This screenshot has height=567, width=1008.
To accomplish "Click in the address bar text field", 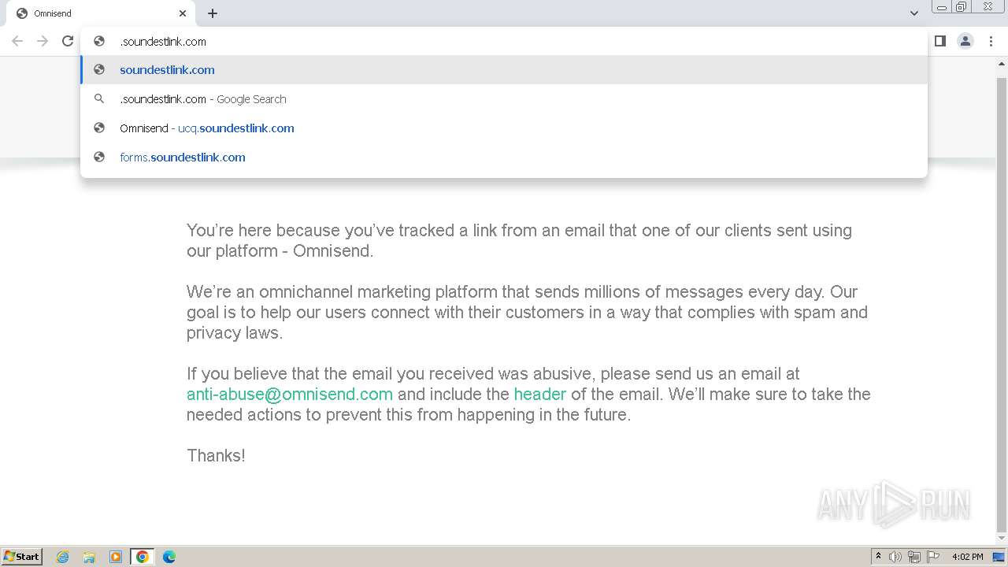I will (x=472, y=42).
